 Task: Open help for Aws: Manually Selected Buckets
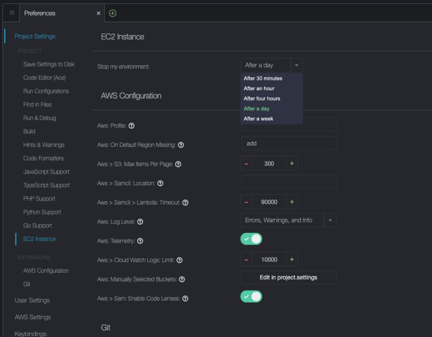[x=181, y=280]
